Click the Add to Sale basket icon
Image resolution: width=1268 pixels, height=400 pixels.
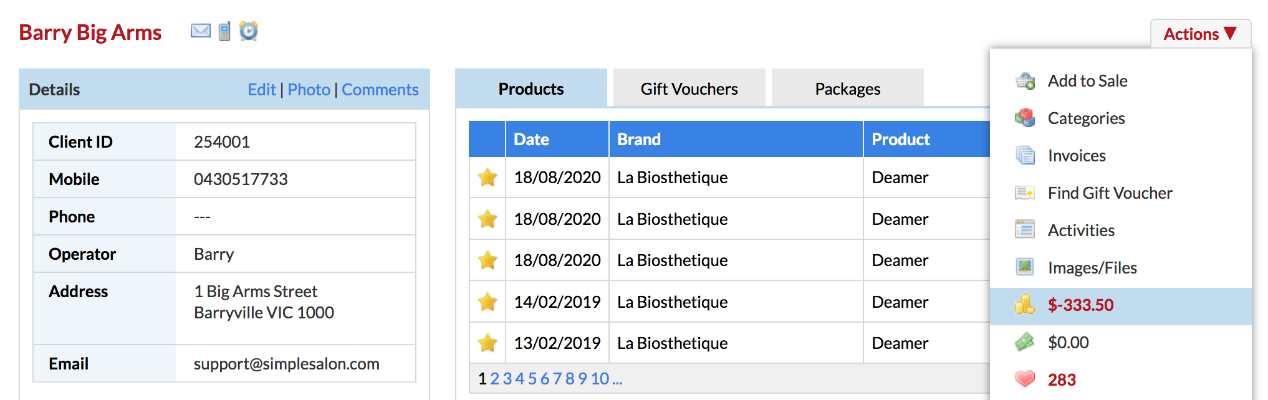[1025, 81]
